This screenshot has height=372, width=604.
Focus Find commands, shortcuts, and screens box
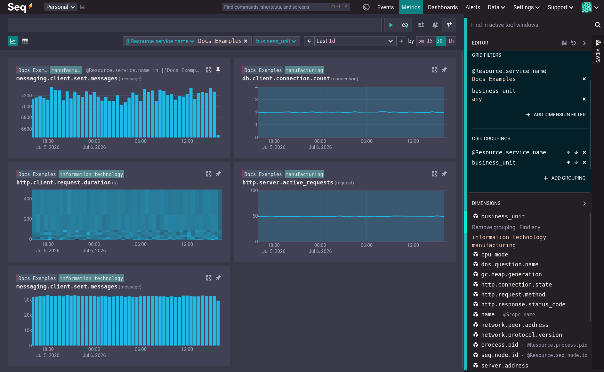click(x=286, y=7)
